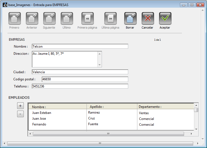This screenshot has height=148, width=207.
Task: Add employee with the plus button
Action: pos(20,106)
